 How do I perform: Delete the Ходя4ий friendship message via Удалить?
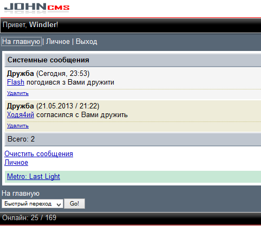[18, 126]
